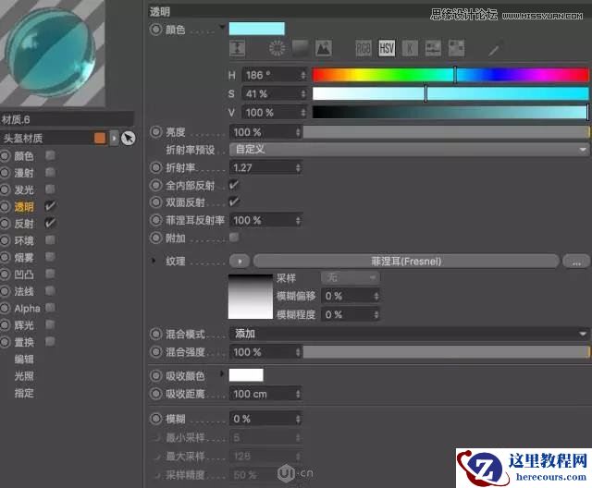Expand the 纹理 texture disclosure triangle
Image resolution: width=592 pixels, height=488 pixels.
coord(154,261)
